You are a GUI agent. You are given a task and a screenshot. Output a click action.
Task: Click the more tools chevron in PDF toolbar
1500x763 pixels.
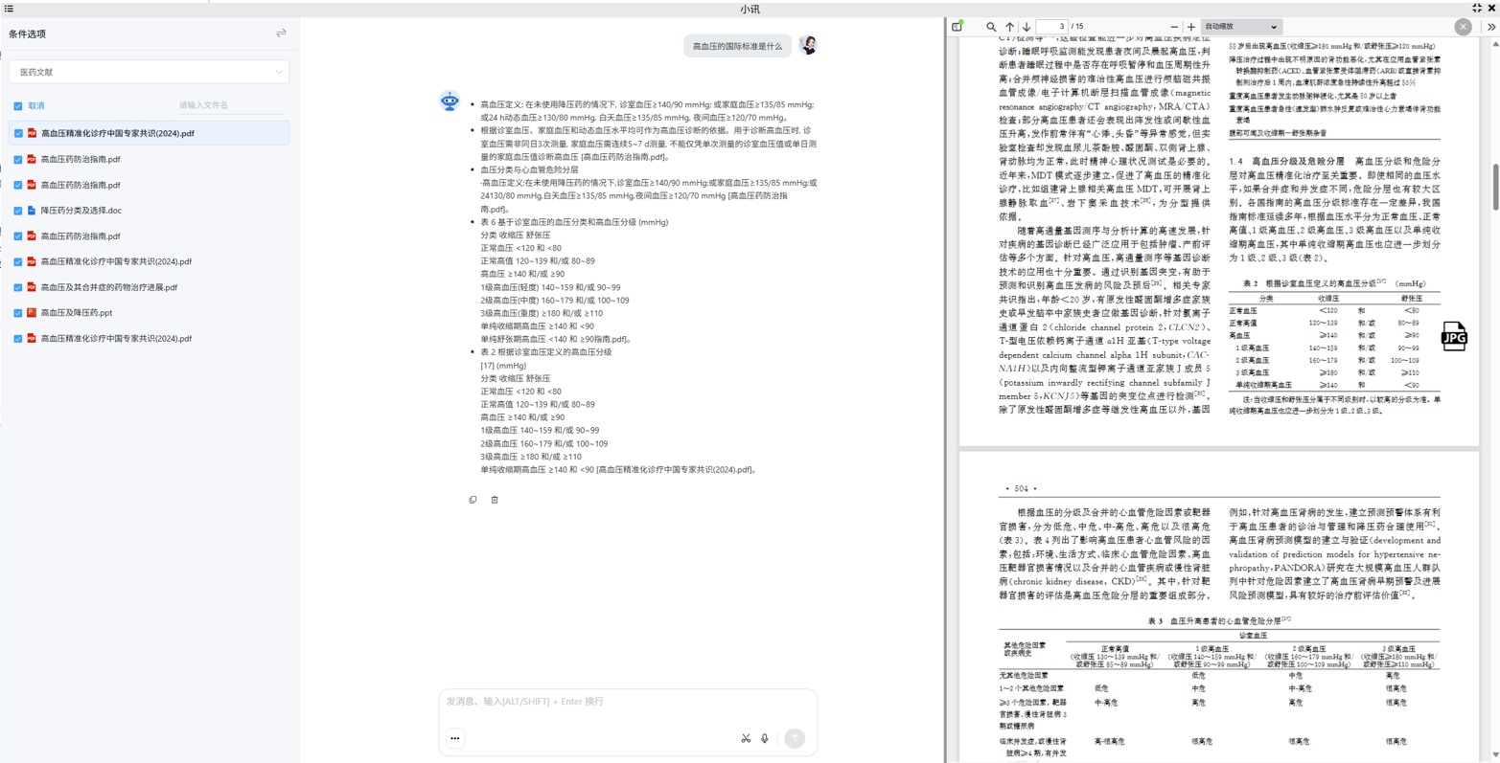pos(1491,26)
